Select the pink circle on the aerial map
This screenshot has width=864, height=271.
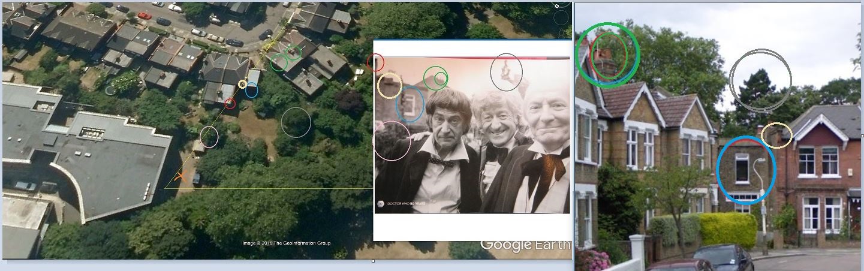coord(209,137)
